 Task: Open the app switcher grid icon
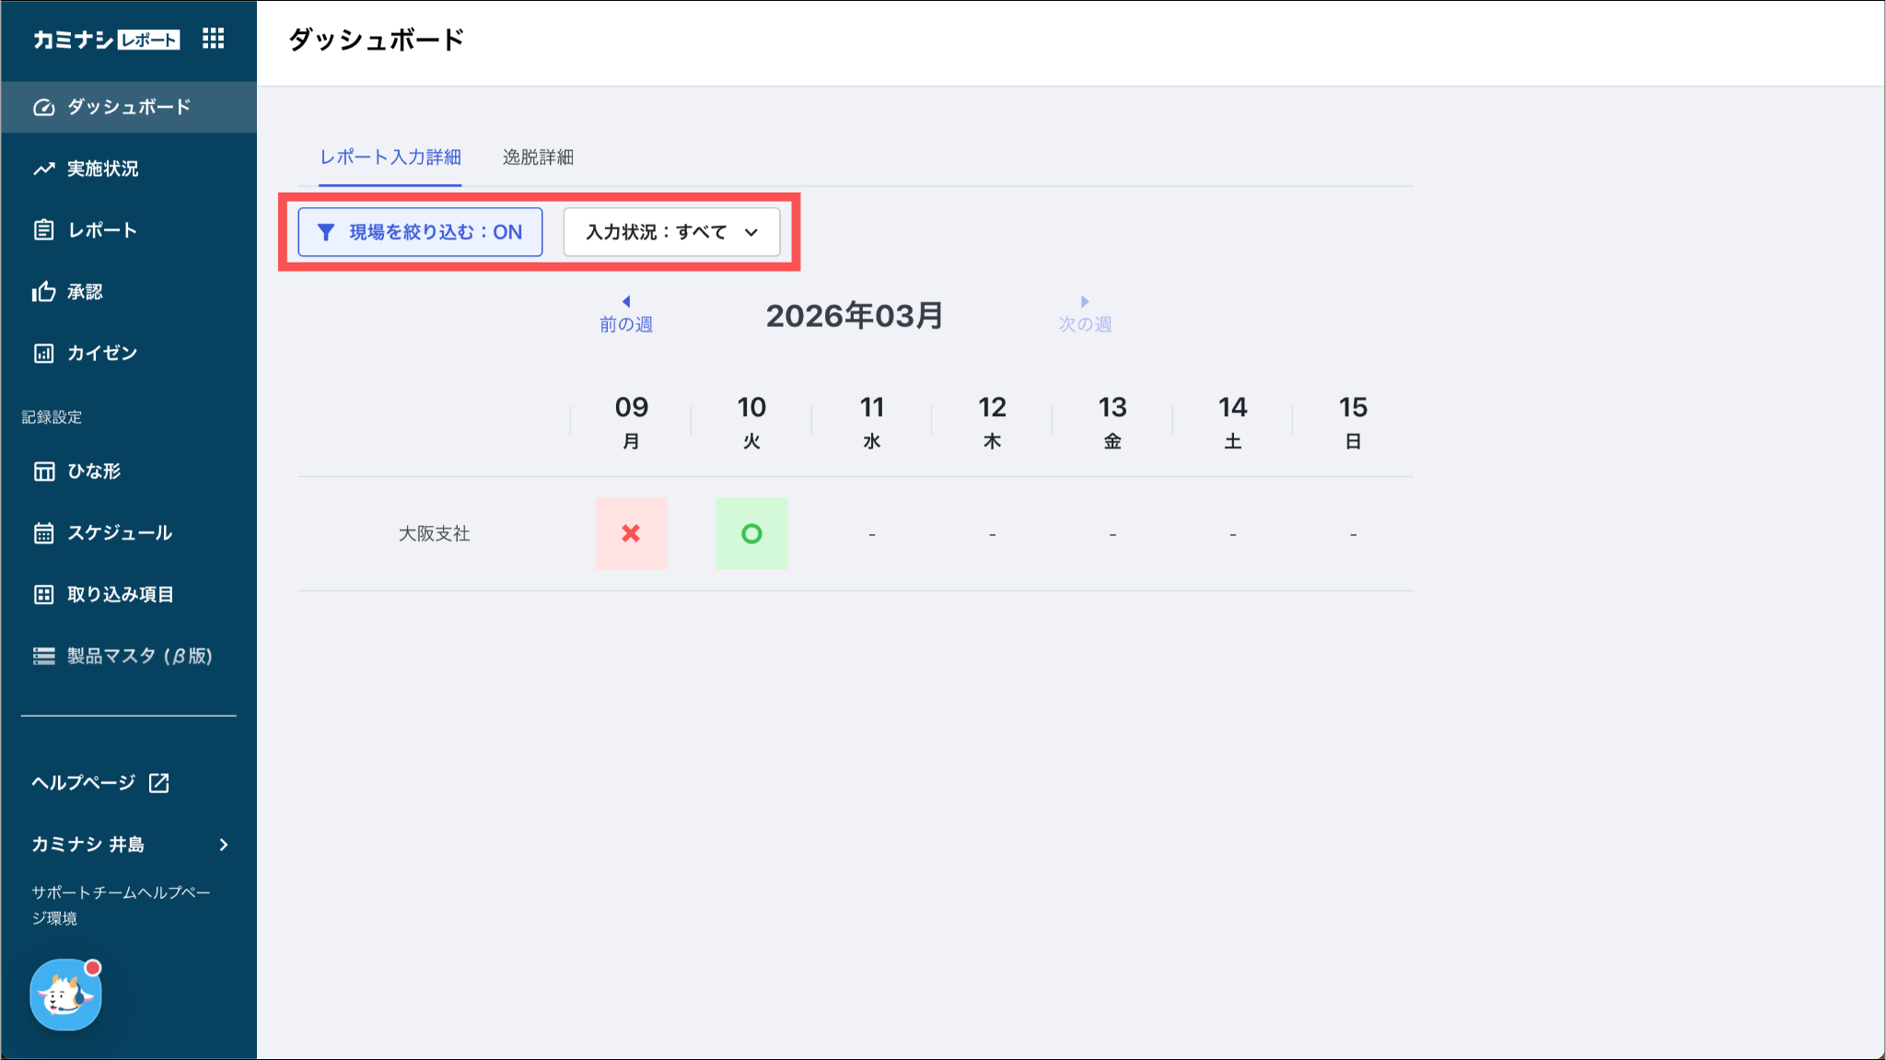(213, 39)
